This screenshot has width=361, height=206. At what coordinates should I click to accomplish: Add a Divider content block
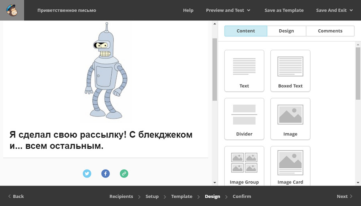[244, 119]
